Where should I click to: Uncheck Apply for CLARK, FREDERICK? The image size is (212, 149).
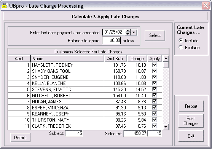coord(155,126)
